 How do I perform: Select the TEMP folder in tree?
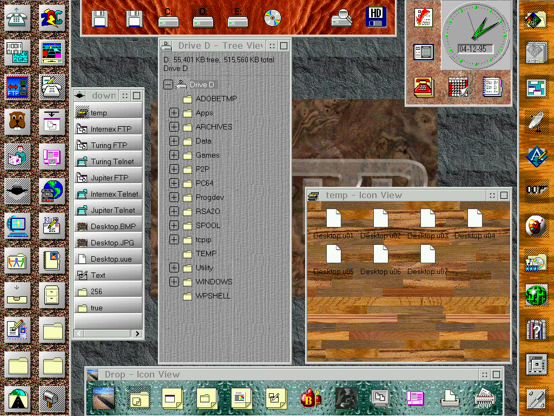coord(206,254)
